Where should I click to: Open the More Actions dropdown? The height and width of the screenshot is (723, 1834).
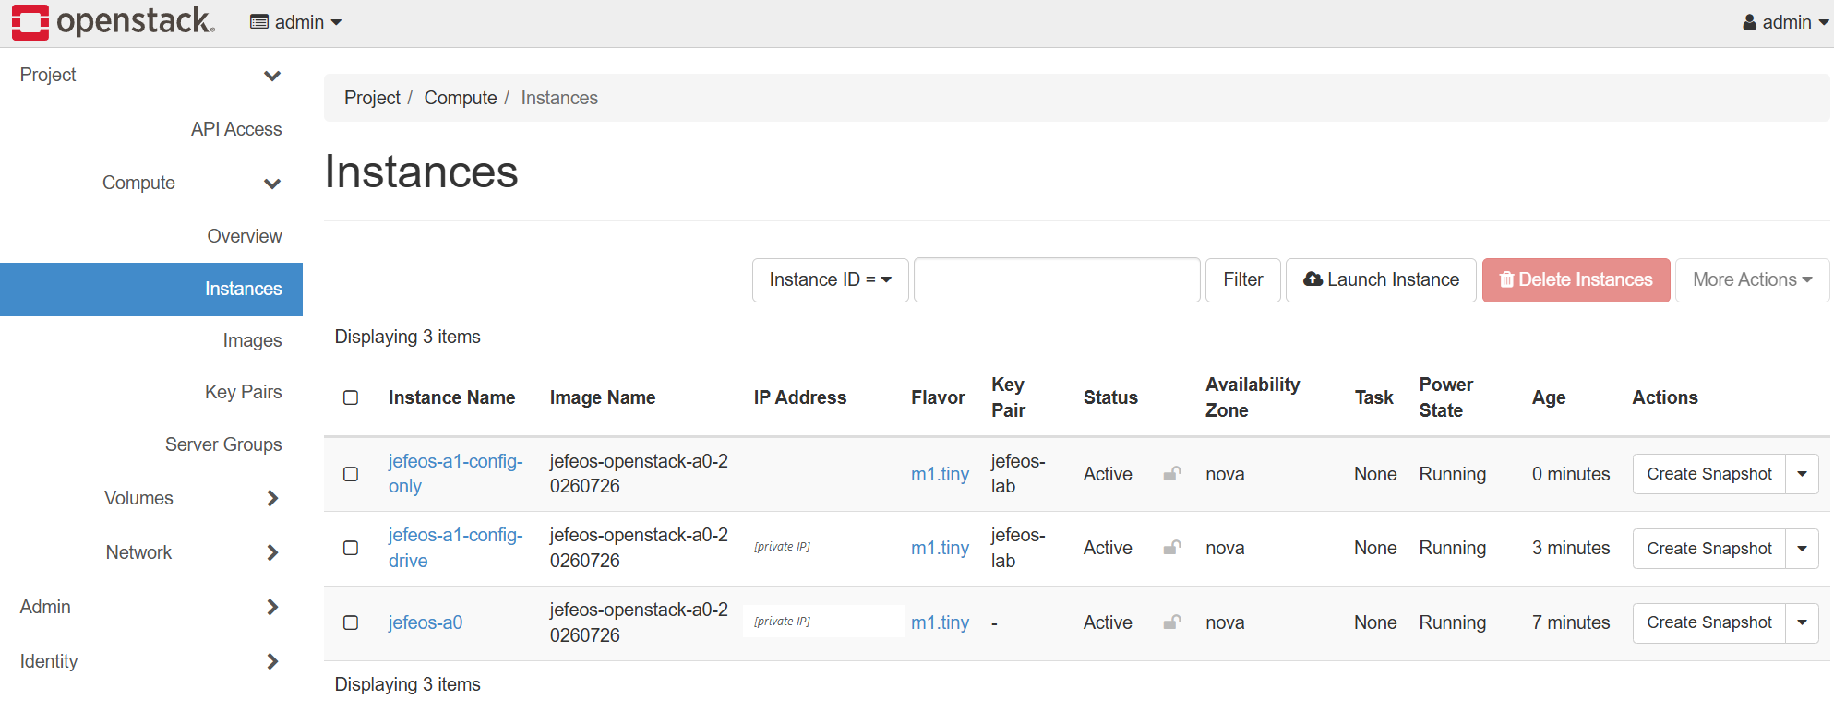click(1753, 279)
